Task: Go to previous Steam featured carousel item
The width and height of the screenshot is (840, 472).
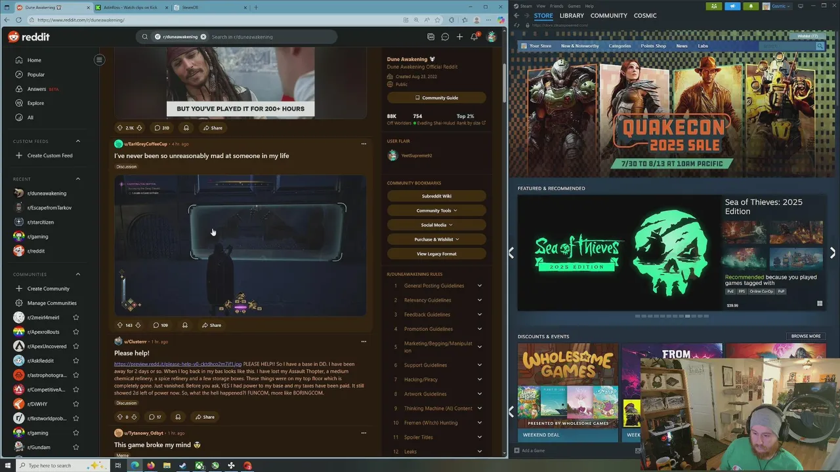Action: pyautogui.click(x=511, y=252)
